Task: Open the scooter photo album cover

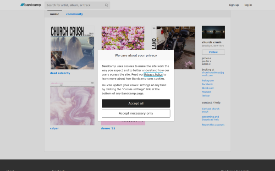Action: click(x=185, y=47)
